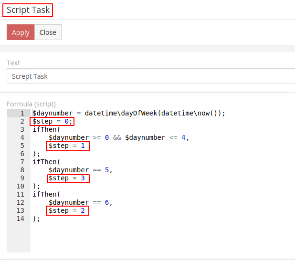The height and width of the screenshot is (261, 295).
Task: Click the Close button
Action: pyautogui.click(x=48, y=32)
